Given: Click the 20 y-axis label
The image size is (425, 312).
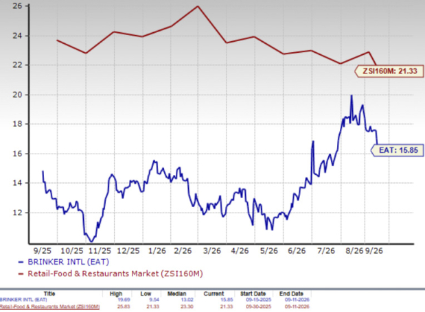Looking at the screenshot, I should click(17, 95).
